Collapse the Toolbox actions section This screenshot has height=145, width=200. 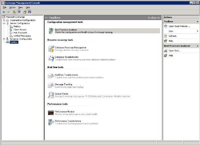pyautogui.click(x=197, y=22)
